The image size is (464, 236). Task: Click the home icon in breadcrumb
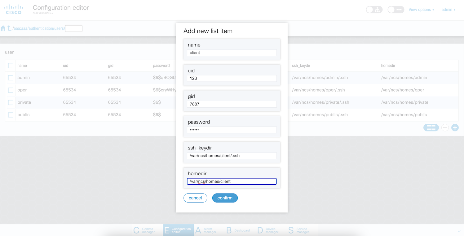(x=3, y=28)
